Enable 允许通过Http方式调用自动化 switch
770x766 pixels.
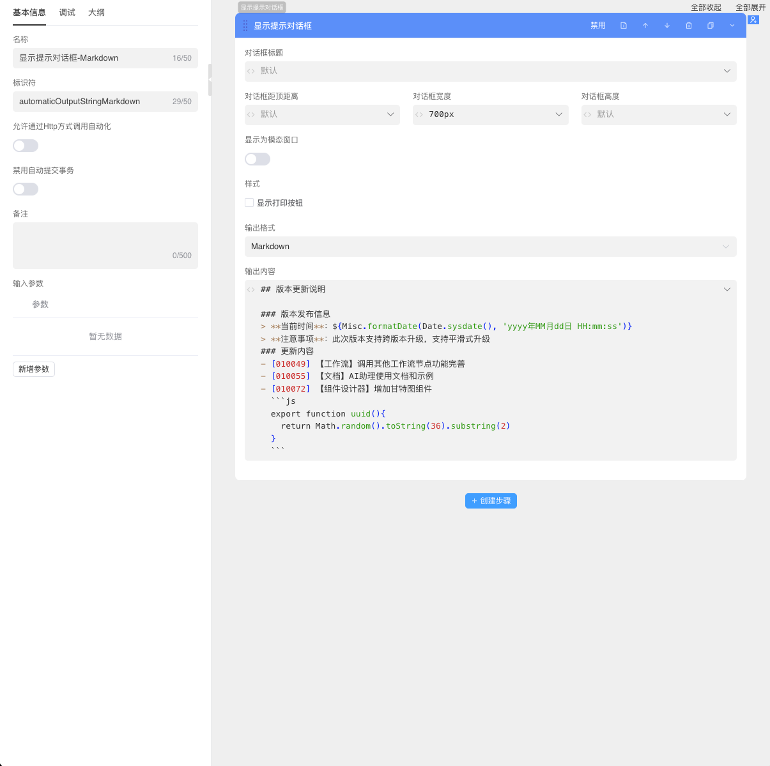(x=26, y=146)
